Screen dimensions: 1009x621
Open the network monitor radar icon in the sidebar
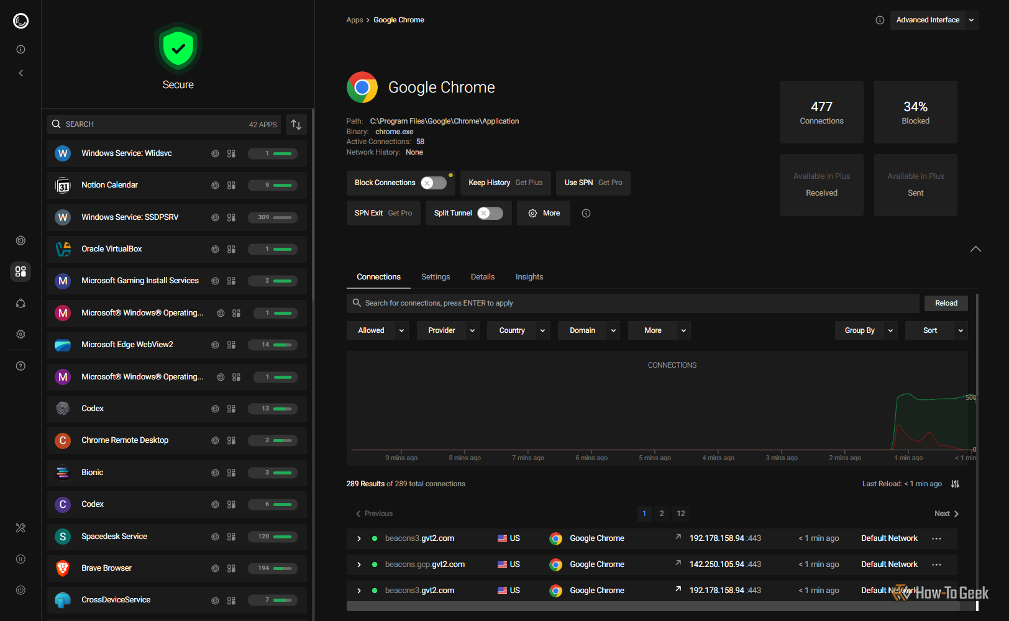point(21,240)
